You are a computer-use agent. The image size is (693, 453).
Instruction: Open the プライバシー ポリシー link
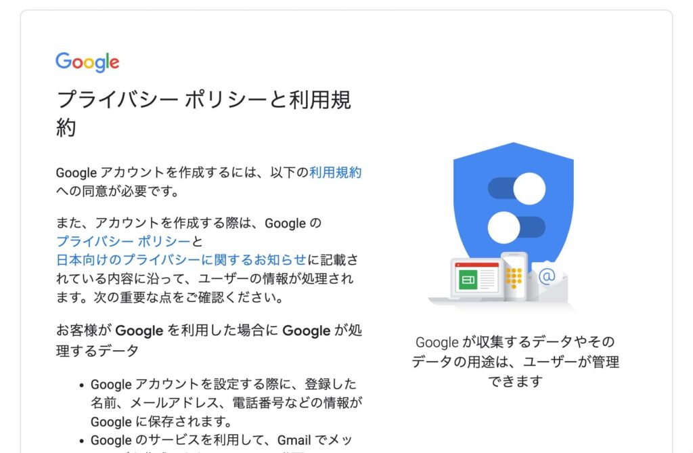pyautogui.click(x=123, y=241)
